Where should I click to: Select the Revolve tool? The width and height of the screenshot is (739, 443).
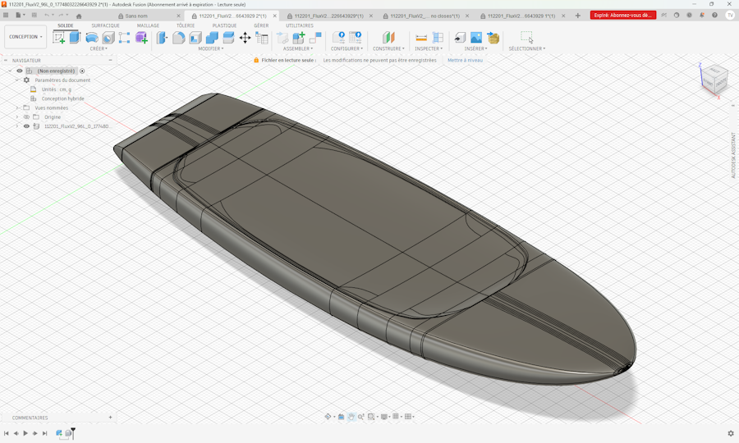tap(92, 38)
